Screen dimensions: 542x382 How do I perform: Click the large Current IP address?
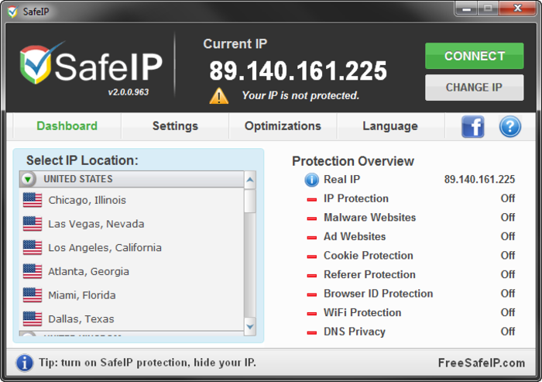click(298, 71)
